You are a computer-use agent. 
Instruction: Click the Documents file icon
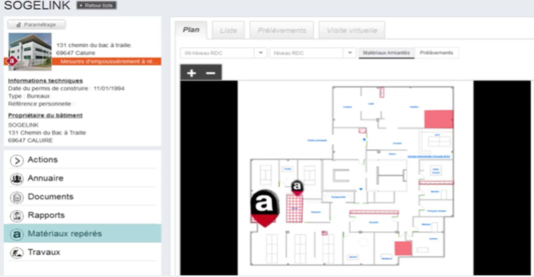[17, 197]
